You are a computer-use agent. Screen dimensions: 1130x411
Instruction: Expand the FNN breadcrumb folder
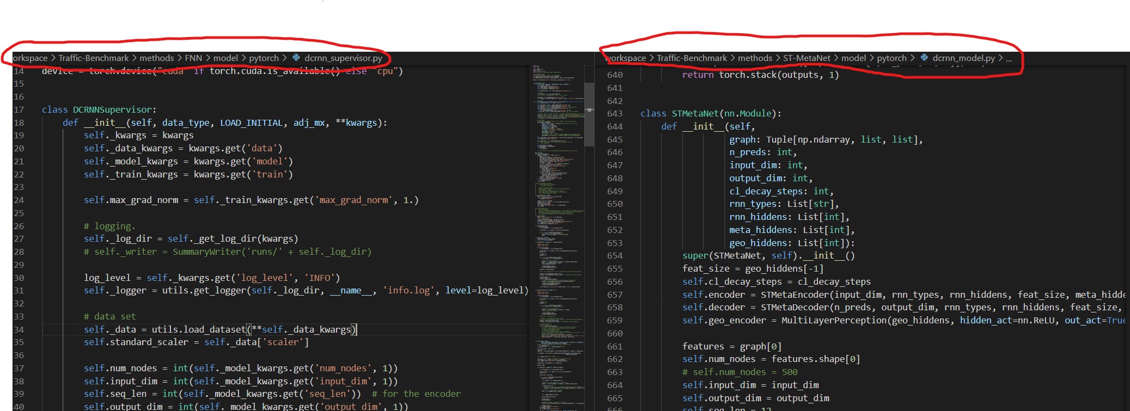pos(193,58)
